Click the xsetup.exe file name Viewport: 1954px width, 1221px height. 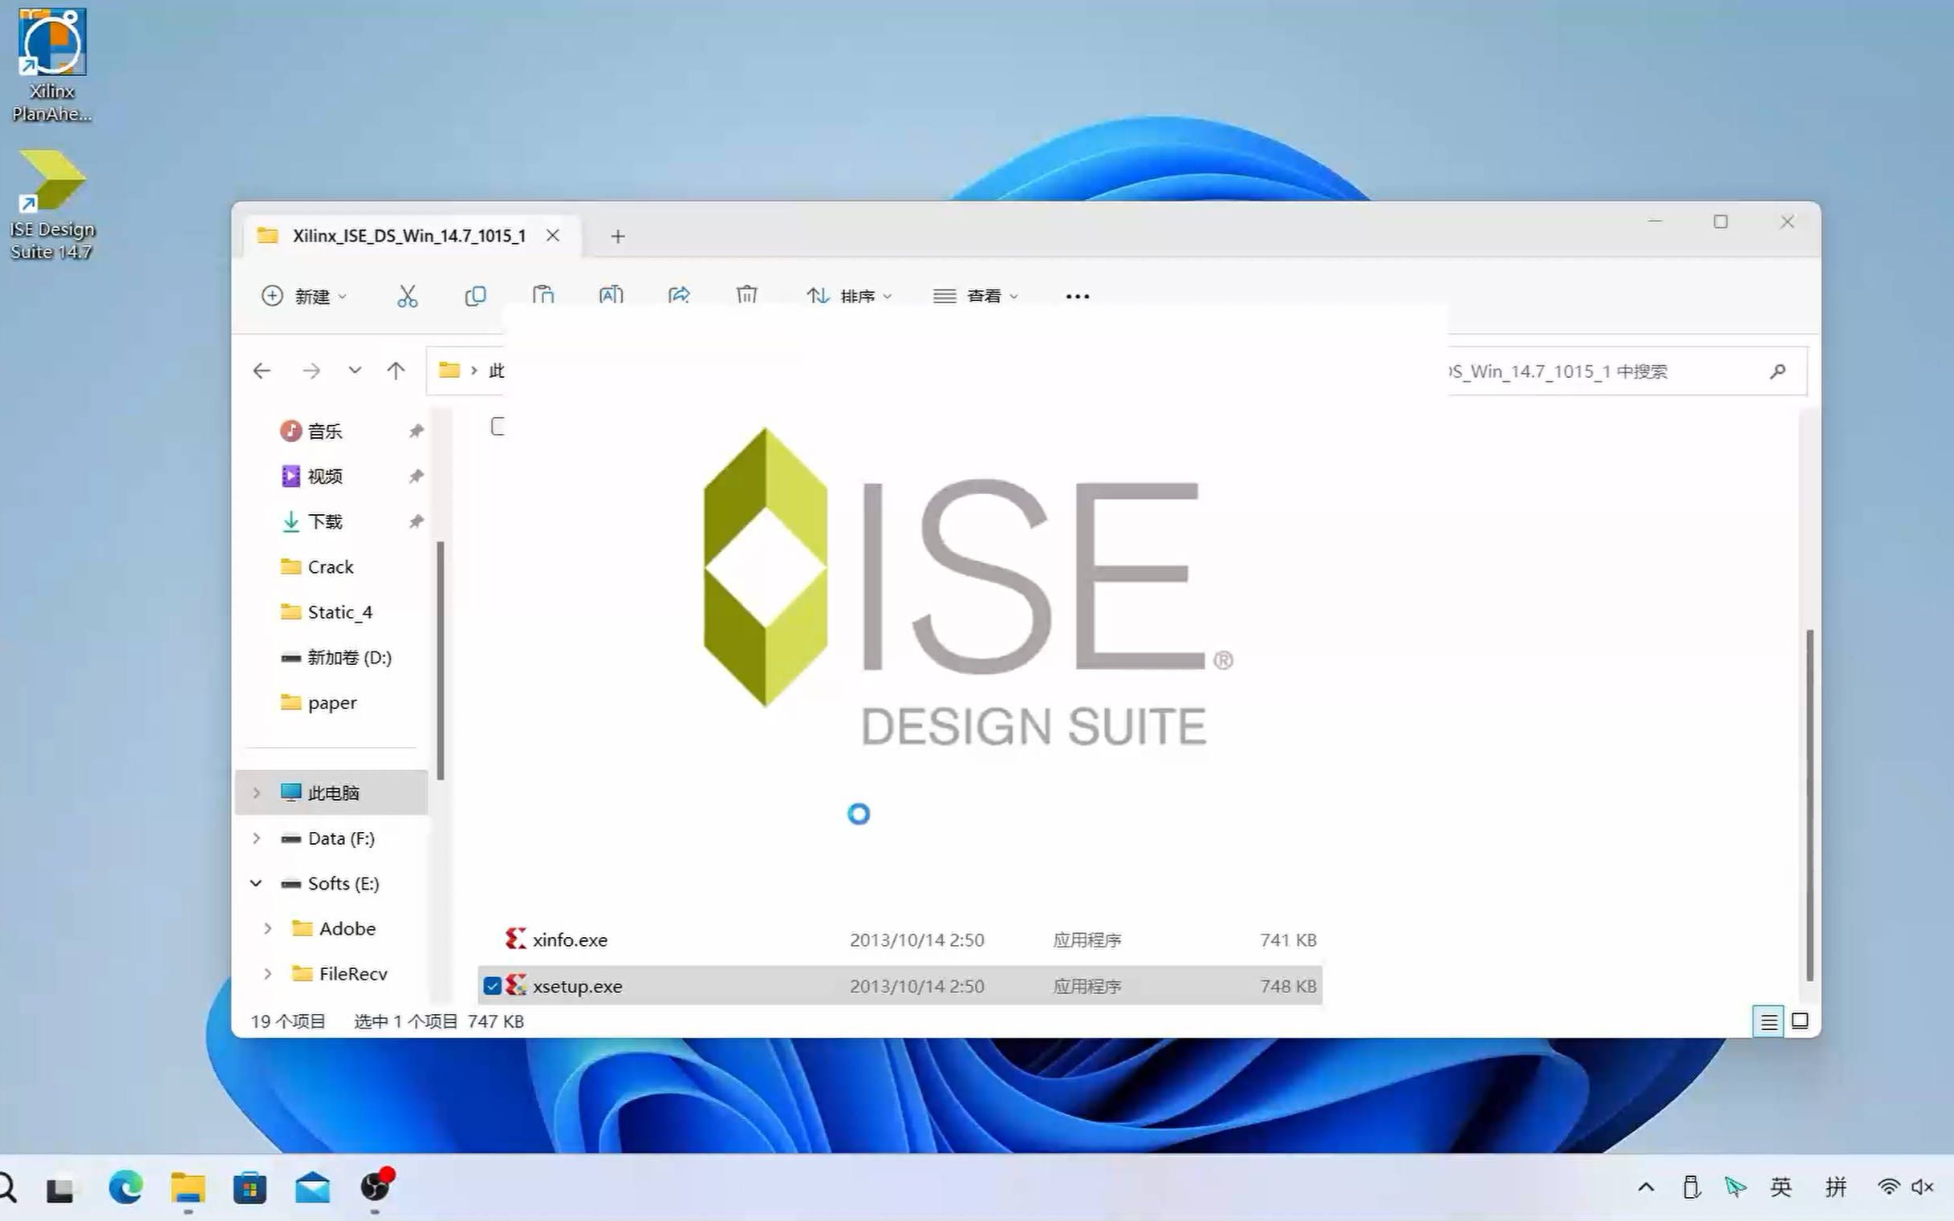(577, 987)
